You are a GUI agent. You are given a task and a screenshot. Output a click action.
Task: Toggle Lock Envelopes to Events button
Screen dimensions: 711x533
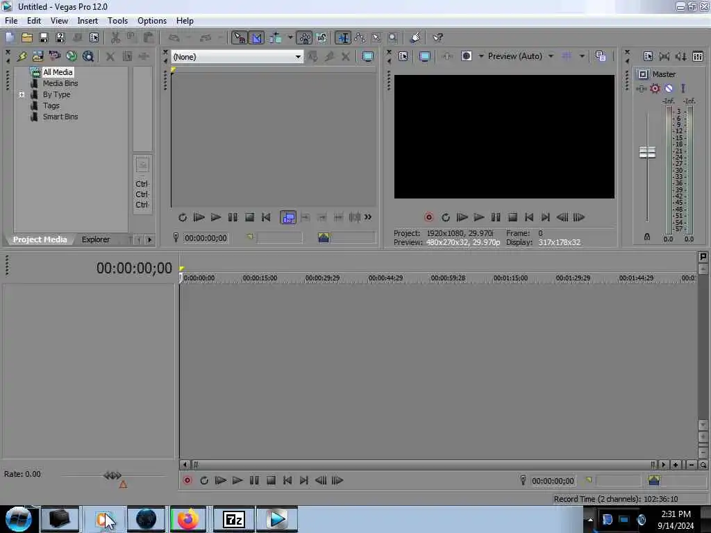click(304, 38)
